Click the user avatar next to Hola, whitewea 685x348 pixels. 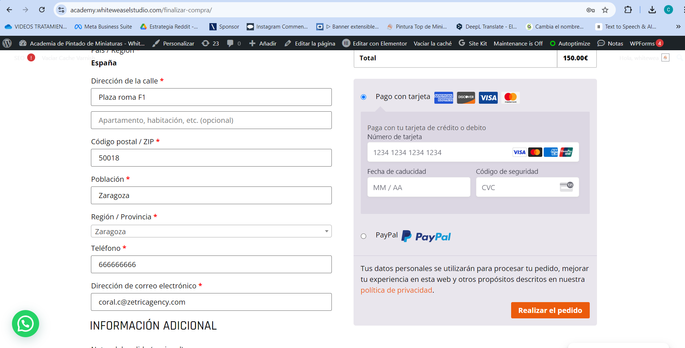[665, 57]
